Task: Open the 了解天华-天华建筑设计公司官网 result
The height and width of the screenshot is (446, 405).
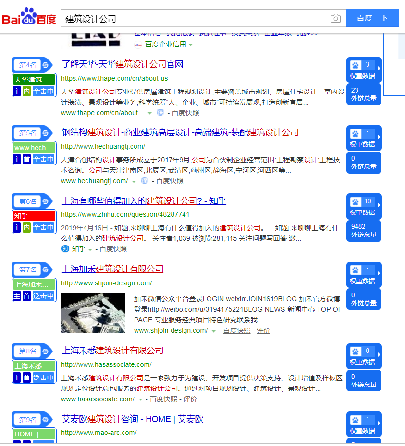Action: (x=123, y=64)
